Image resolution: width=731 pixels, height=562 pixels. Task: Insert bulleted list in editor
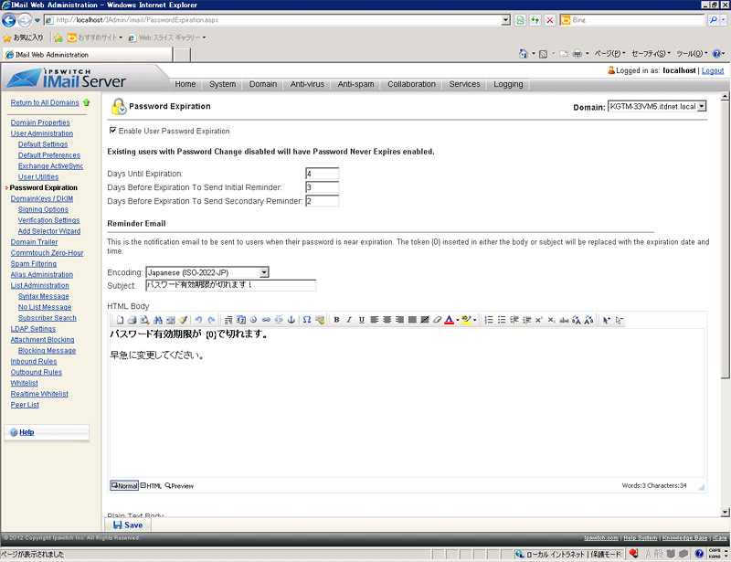tap(502, 320)
